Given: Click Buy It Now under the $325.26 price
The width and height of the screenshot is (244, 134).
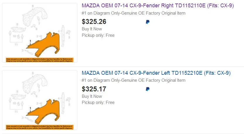Looking at the screenshot, I should coord(92,29).
